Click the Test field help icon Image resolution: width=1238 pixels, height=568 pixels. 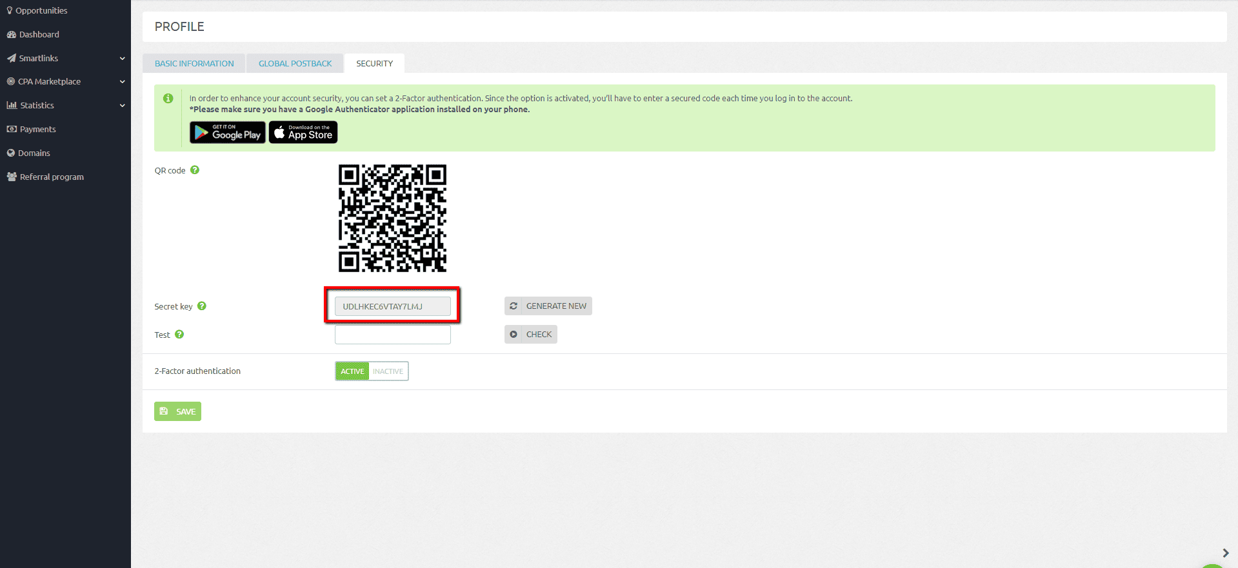(179, 335)
